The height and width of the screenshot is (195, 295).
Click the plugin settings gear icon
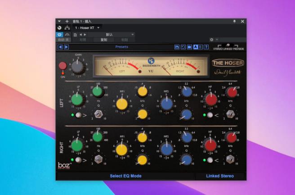pos(211,40)
